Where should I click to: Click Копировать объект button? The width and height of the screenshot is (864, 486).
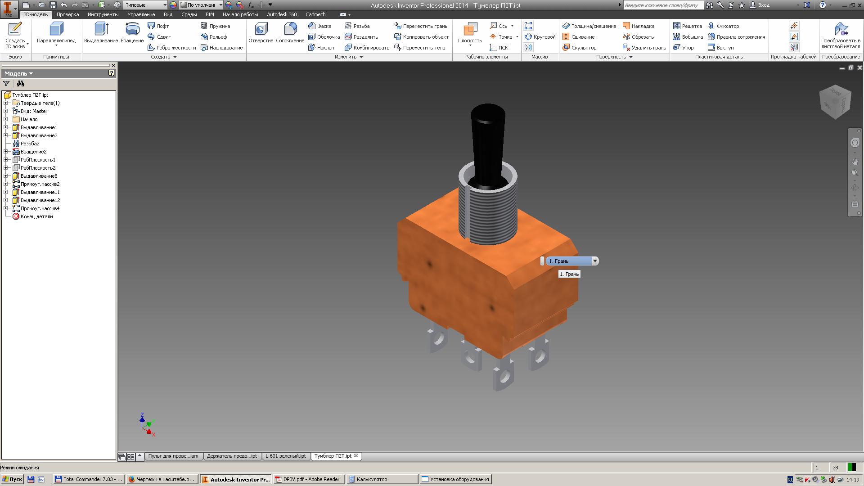click(421, 37)
